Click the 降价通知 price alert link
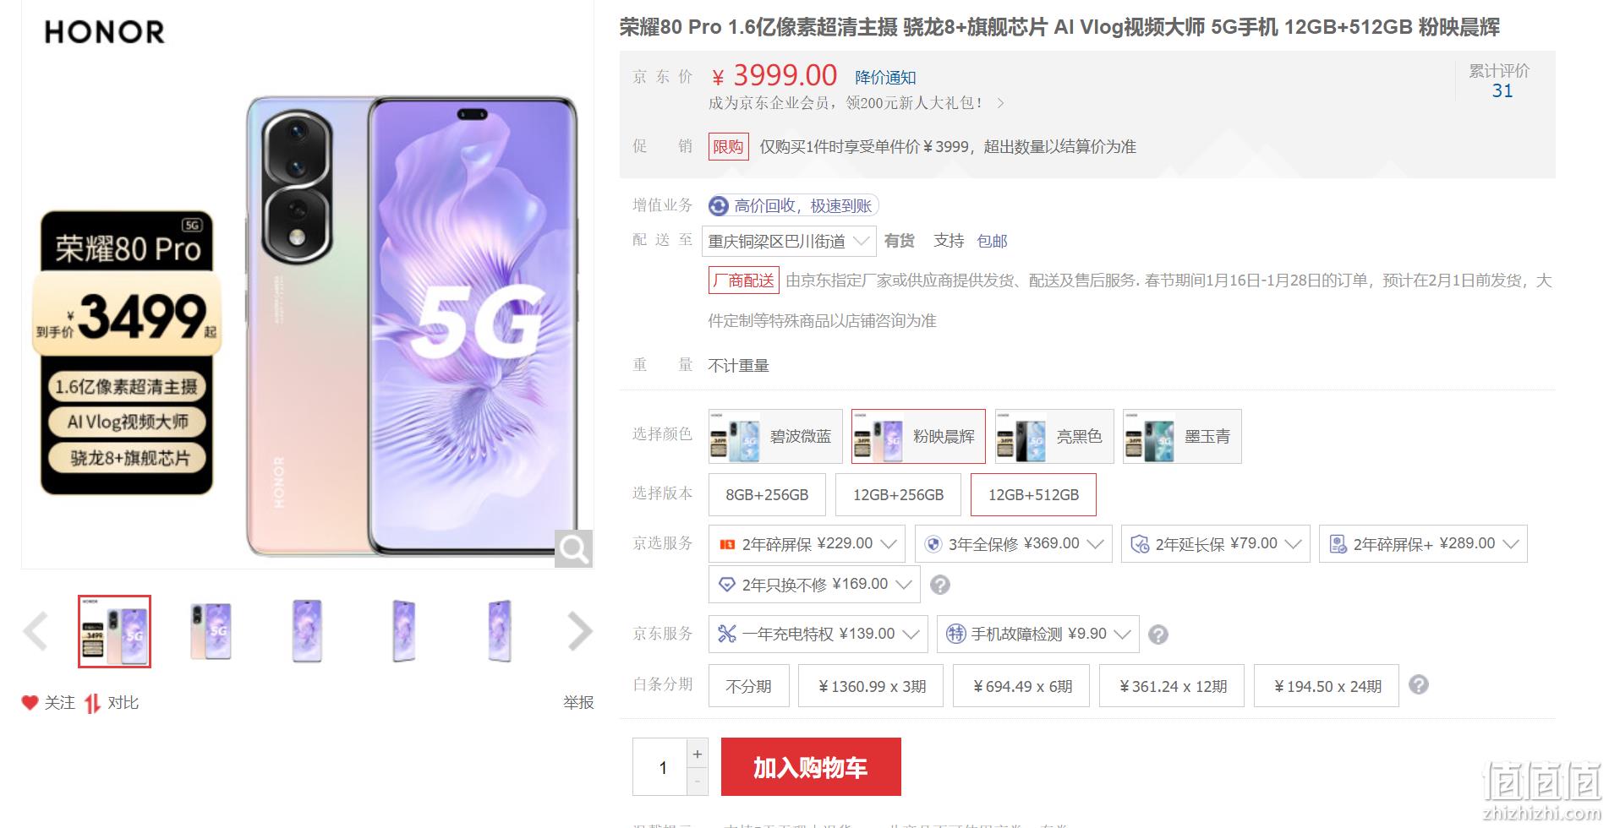 click(x=885, y=78)
